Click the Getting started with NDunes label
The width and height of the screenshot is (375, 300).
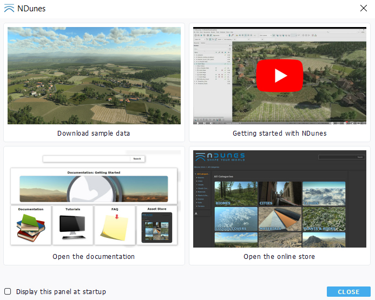(279, 134)
